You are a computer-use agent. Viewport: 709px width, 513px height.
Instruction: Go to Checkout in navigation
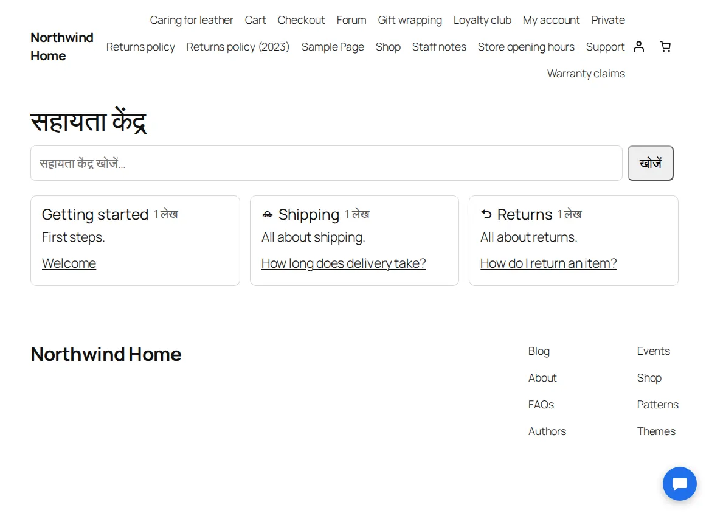[x=301, y=20]
